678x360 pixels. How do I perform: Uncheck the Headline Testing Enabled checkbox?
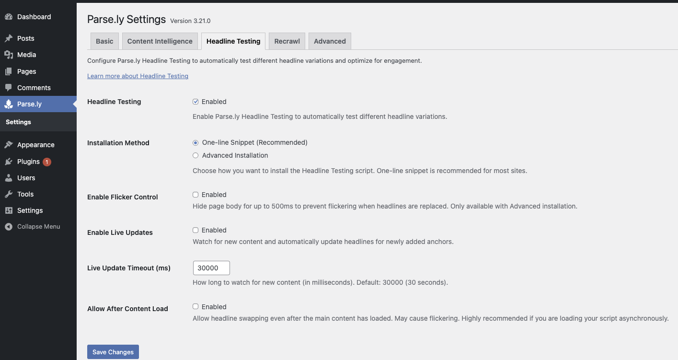[195, 102]
